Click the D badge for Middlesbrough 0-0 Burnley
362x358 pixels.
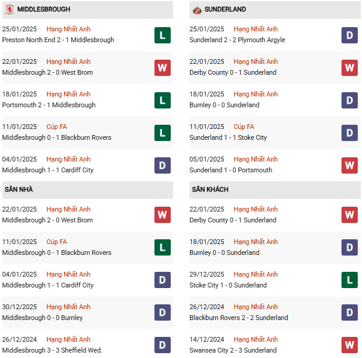click(x=162, y=313)
